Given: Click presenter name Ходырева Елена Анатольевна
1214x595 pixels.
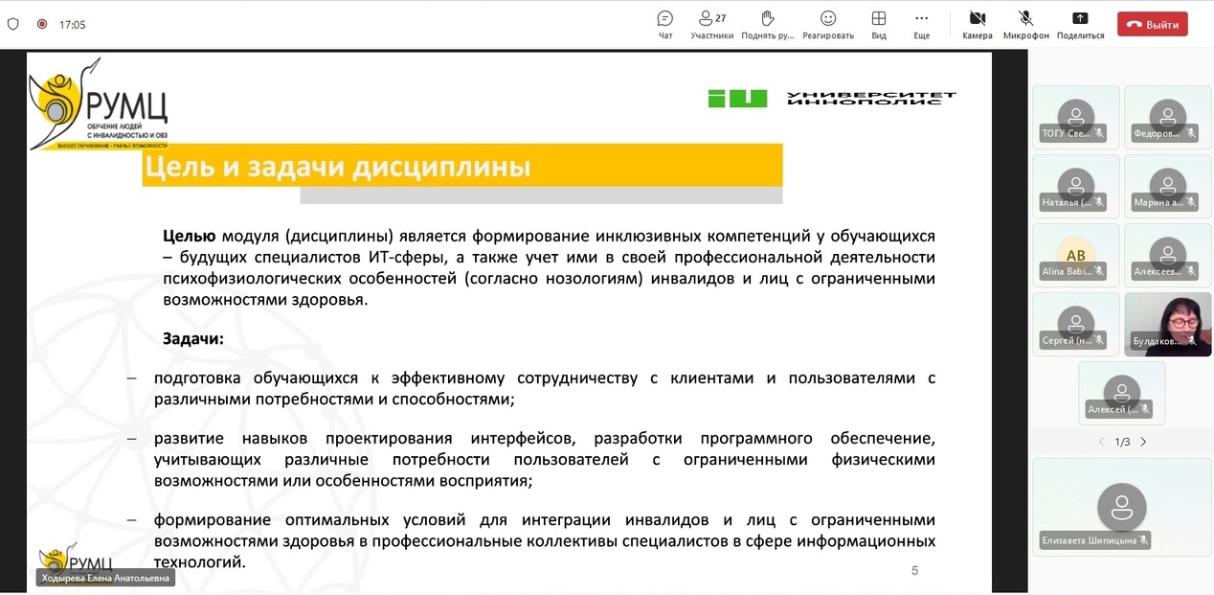Looking at the screenshot, I should point(106,578).
